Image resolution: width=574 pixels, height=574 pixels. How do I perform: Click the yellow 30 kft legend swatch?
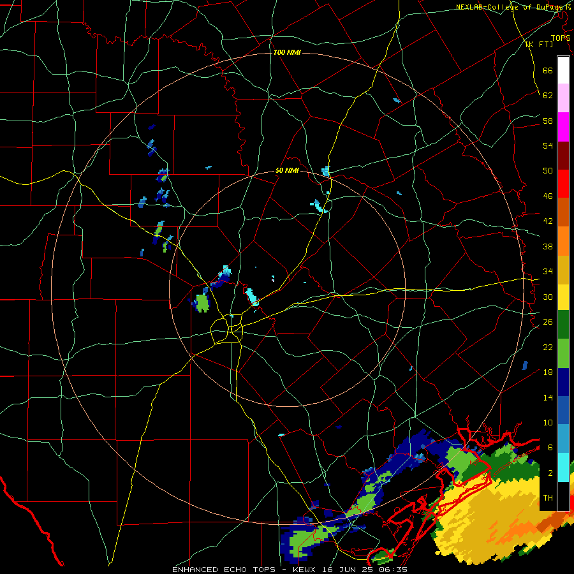[563, 297]
